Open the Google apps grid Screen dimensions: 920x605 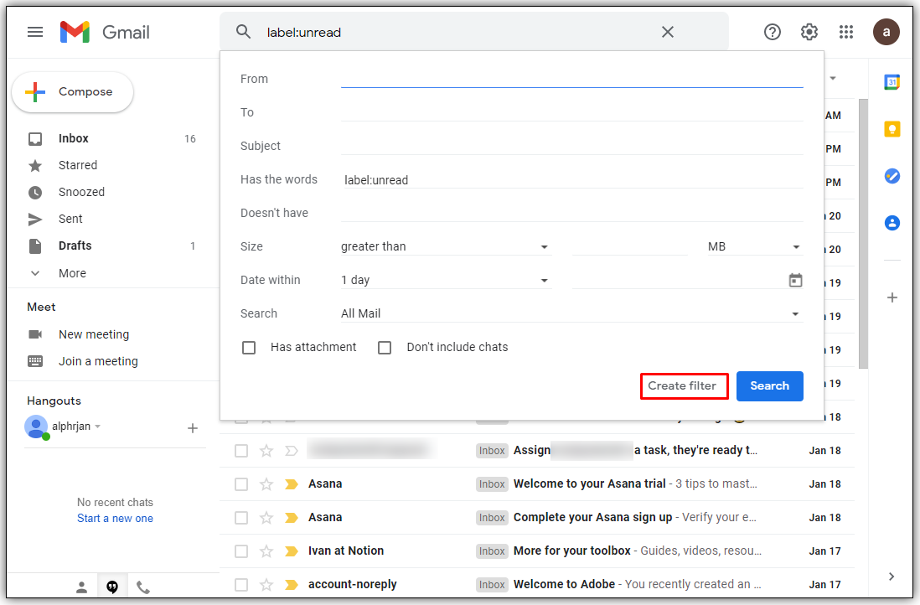coord(846,32)
